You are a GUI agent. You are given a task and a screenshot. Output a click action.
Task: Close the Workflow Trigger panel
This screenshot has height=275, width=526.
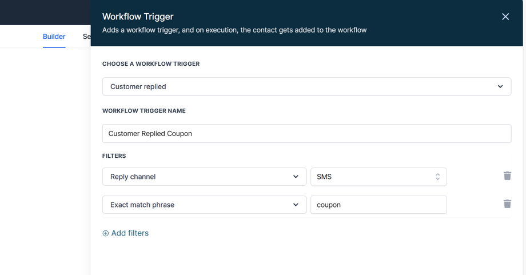click(x=505, y=17)
